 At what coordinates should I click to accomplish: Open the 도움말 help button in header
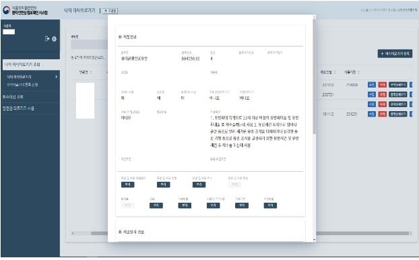coord(110,11)
